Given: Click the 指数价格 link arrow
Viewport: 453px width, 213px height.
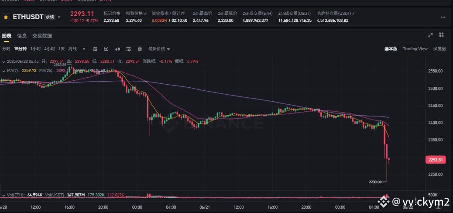Looking at the screenshot, I should (145, 14).
